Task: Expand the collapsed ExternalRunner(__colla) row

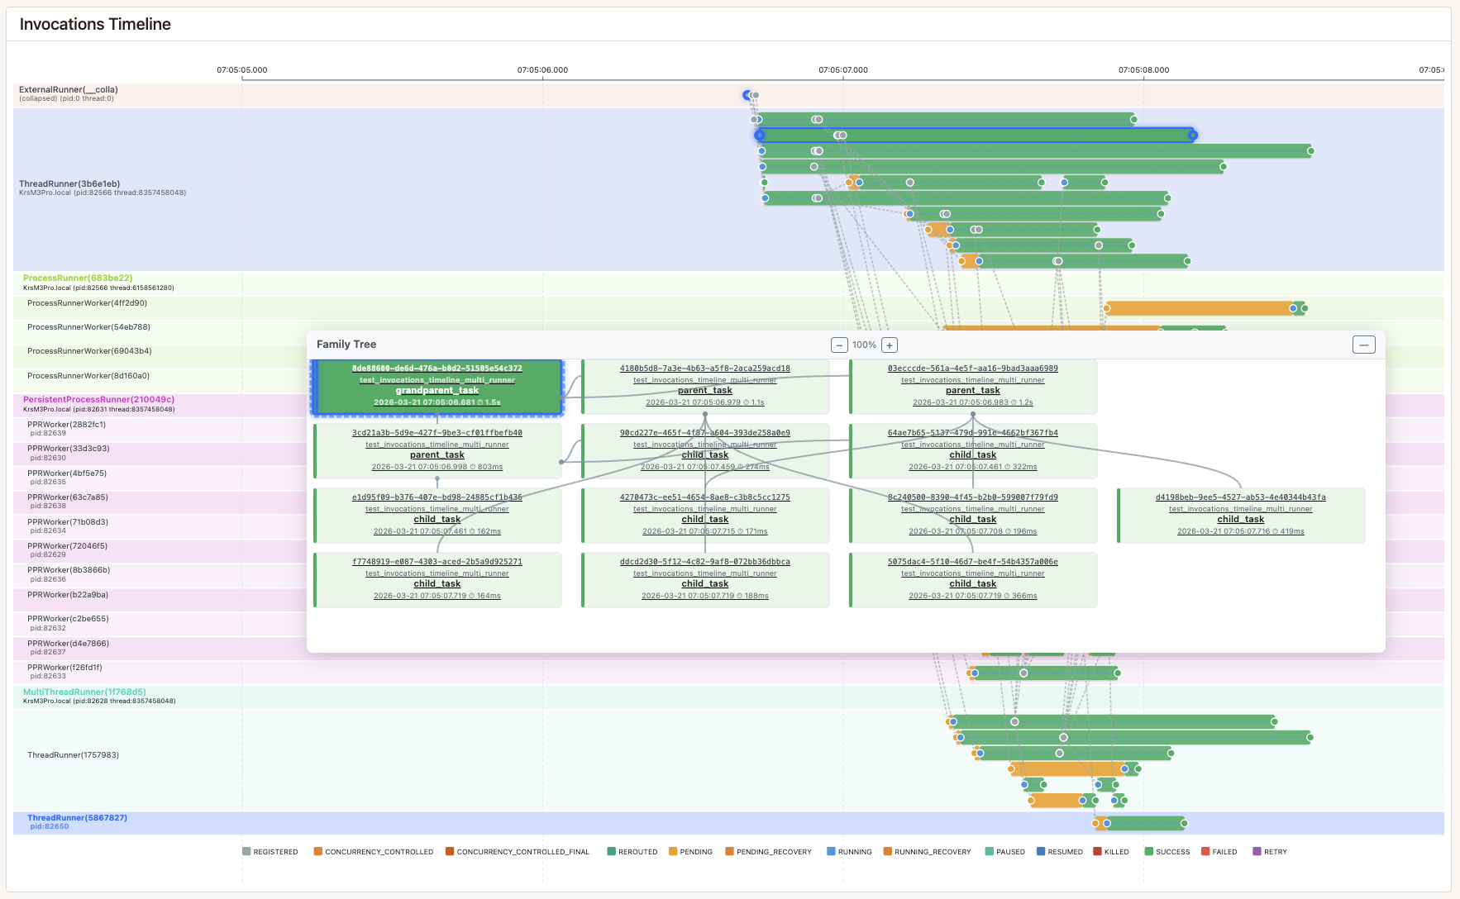Action: click(x=68, y=89)
